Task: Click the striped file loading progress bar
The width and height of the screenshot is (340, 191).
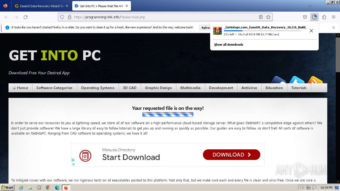Action: coord(168,115)
